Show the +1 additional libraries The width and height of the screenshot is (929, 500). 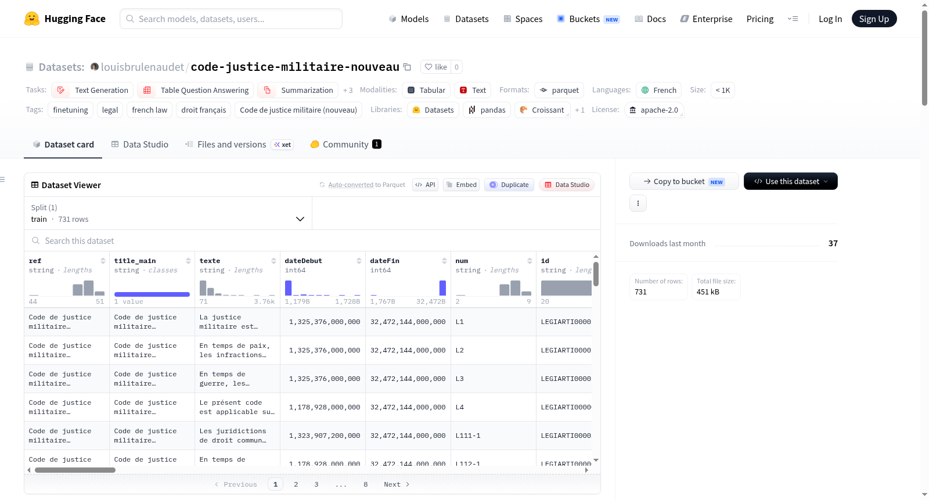579,110
